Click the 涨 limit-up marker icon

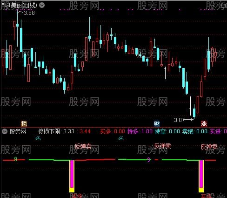point(204,124)
